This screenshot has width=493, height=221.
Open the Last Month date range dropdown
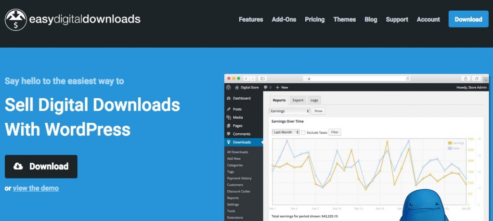(285, 132)
